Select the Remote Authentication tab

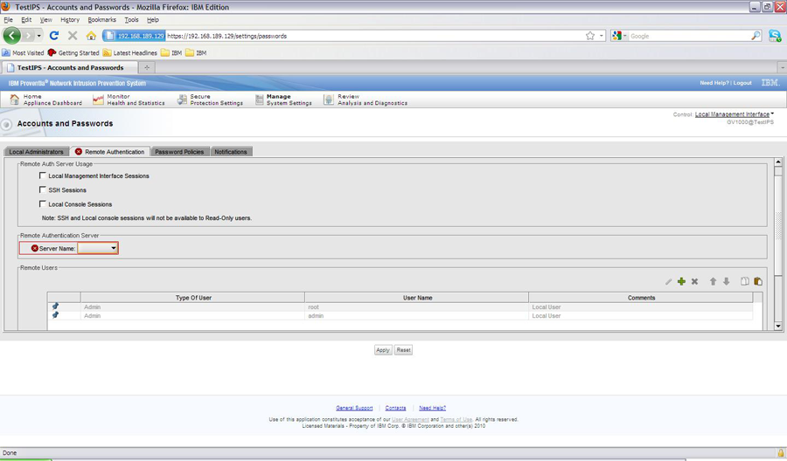pyautogui.click(x=110, y=151)
